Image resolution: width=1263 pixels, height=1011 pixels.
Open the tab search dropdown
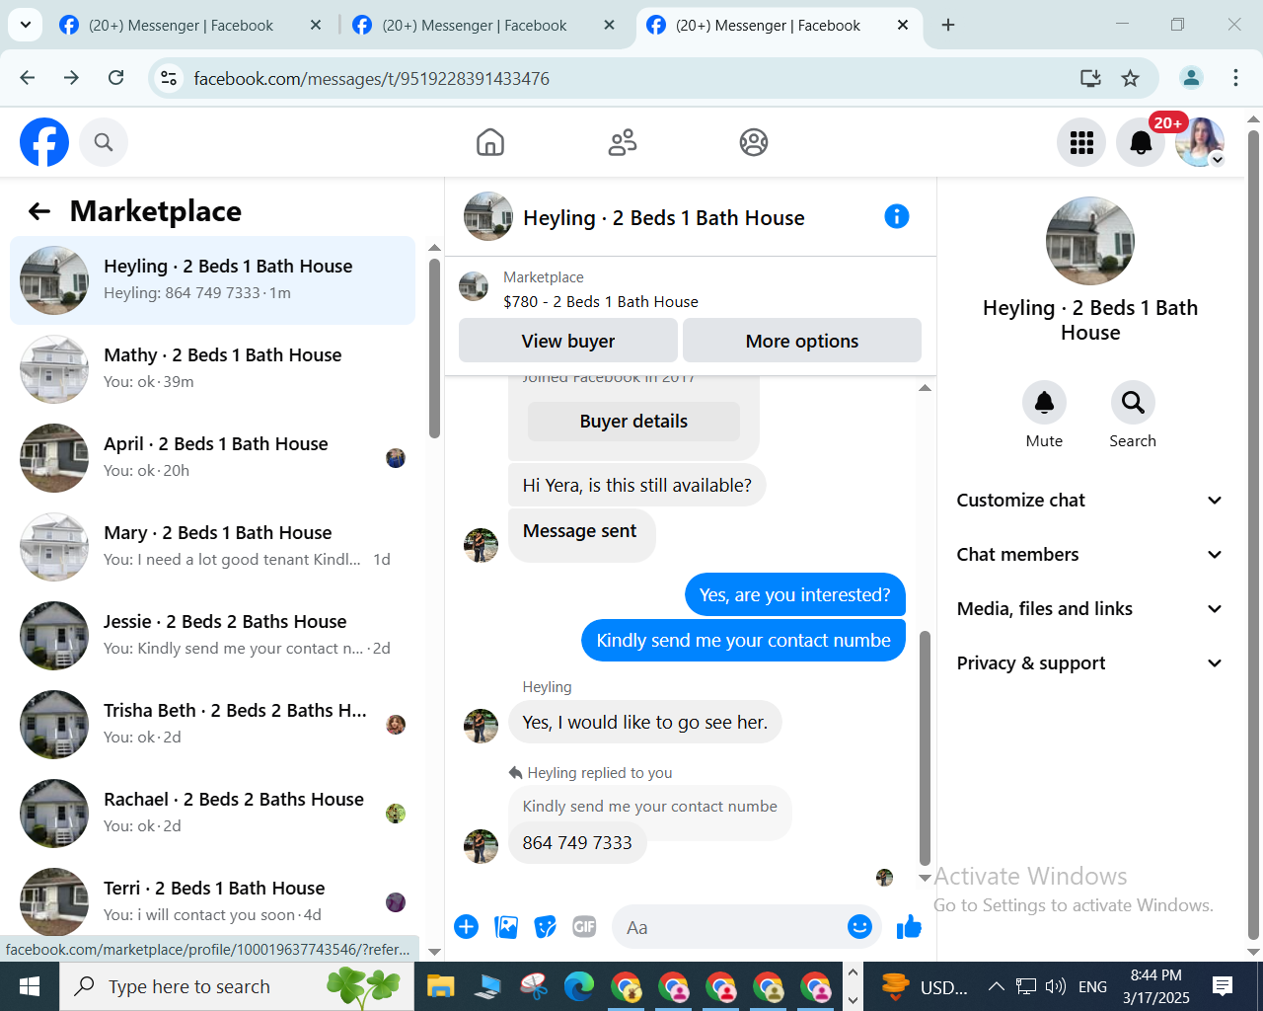tap(25, 25)
